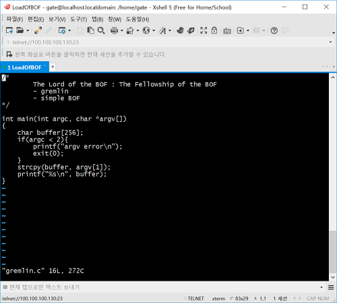Click the greyed Disconnect plug icon
The image size is (337, 303).
[49, 30]
